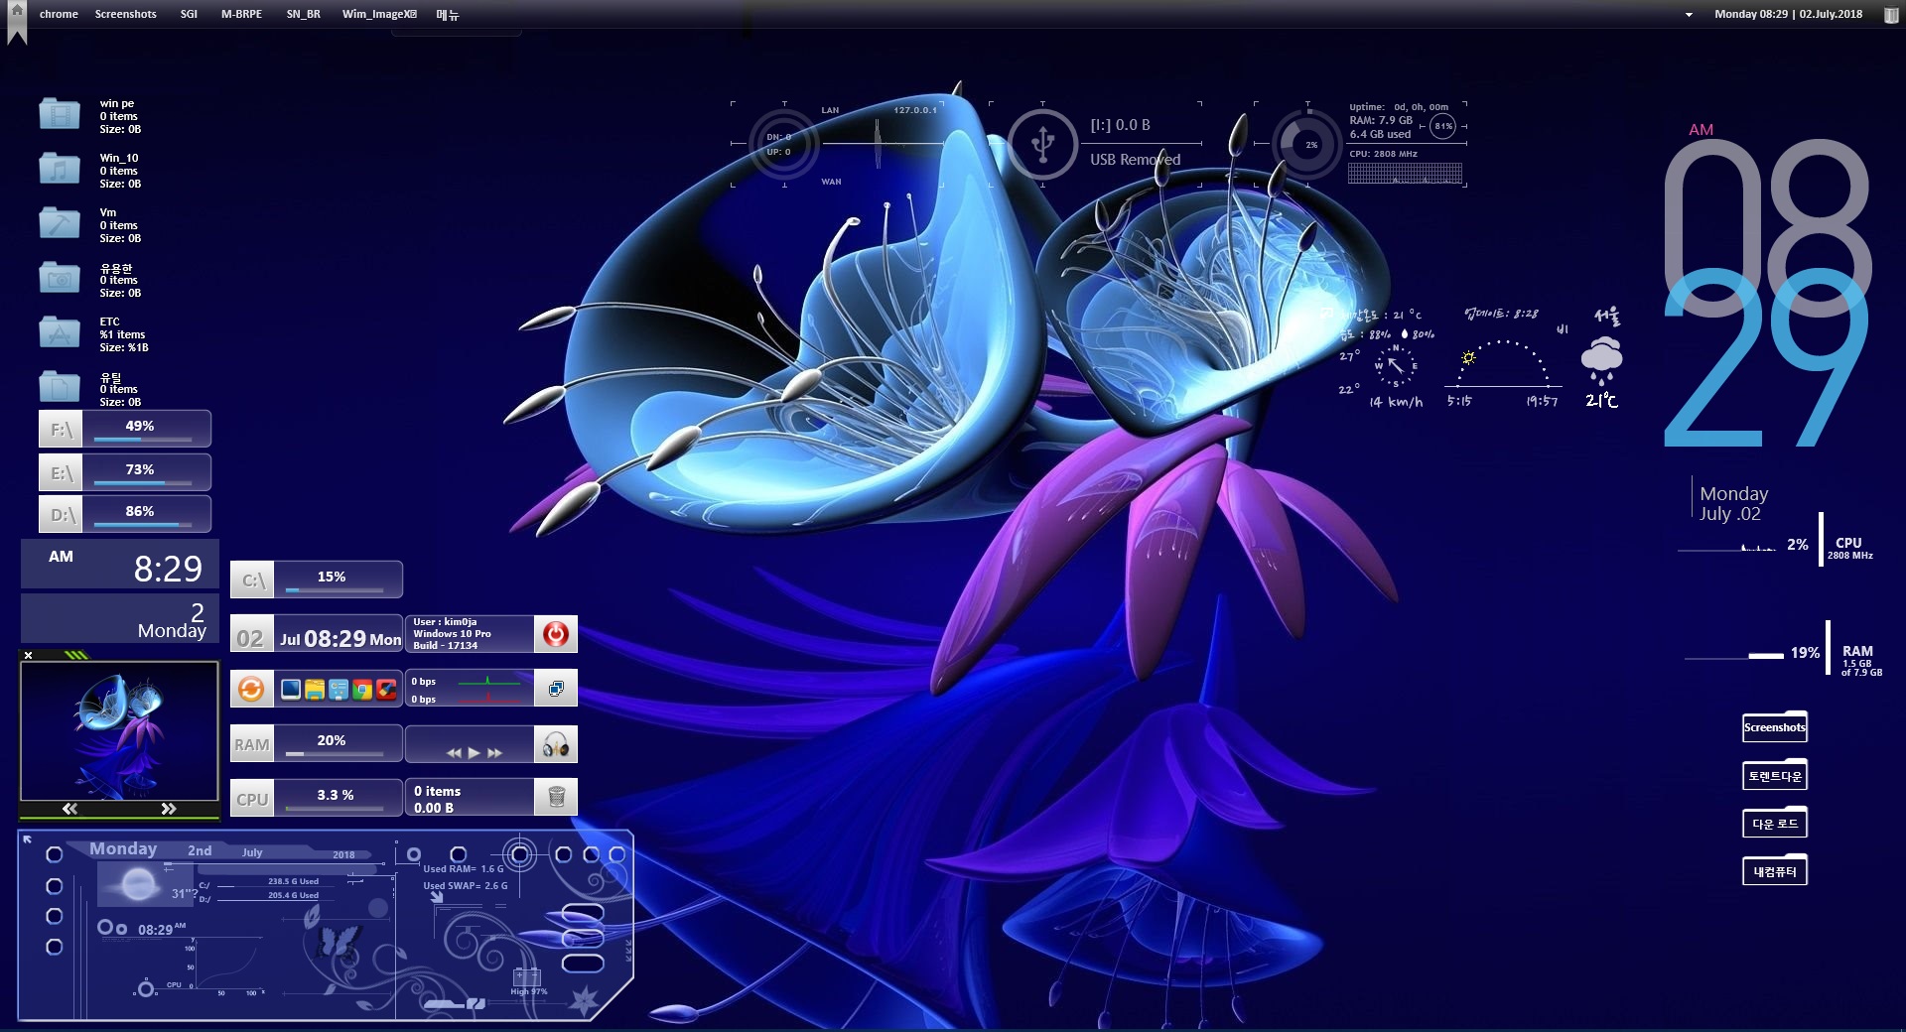Expand the dropdown arrow beside the top bar clock

1689,15
